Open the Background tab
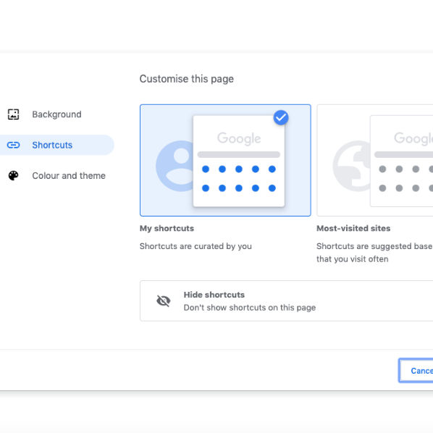 point(57,114)
